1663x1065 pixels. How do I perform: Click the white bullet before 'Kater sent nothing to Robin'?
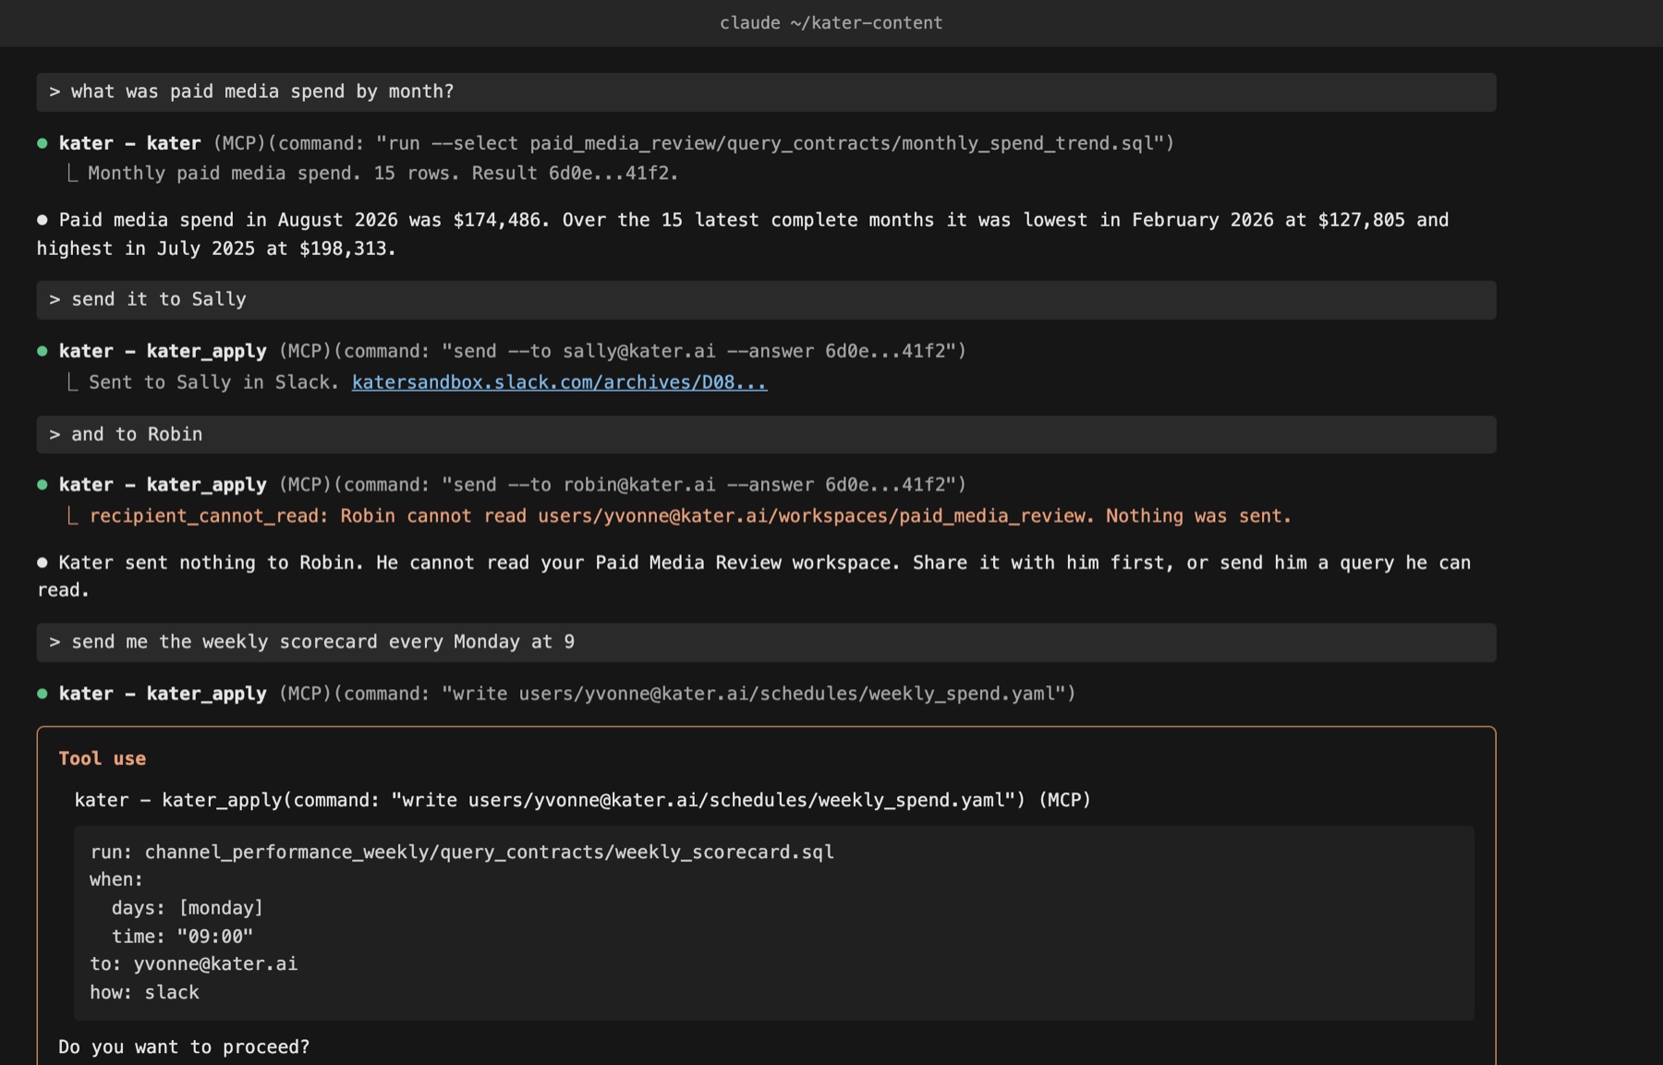[42, 563]
